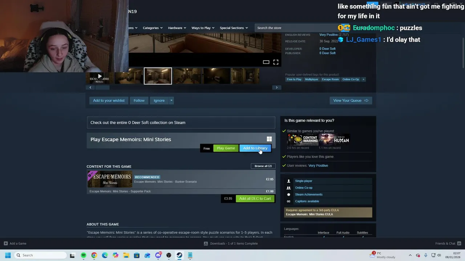Open the weather widget showing 1°C
Viewport: 465px width, 261px height.
click(x=383, y=255)
